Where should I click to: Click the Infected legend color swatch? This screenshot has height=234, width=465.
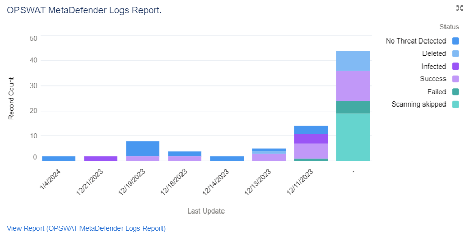(x=455, y=67)
